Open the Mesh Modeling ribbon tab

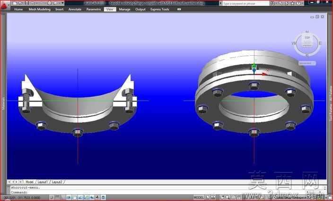pyautogui.click(x=40, y=9)
